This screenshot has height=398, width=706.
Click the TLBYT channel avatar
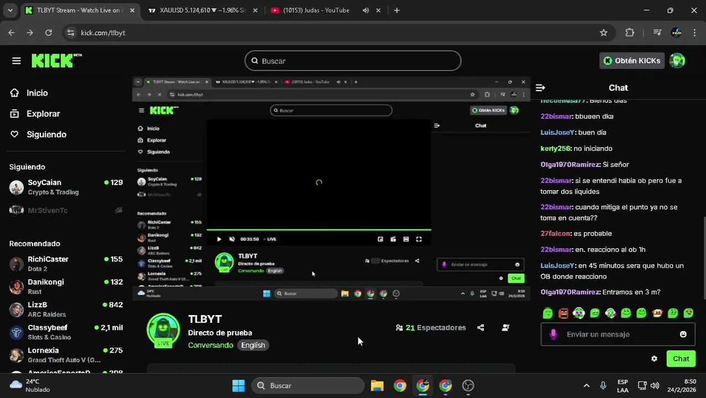163,330
